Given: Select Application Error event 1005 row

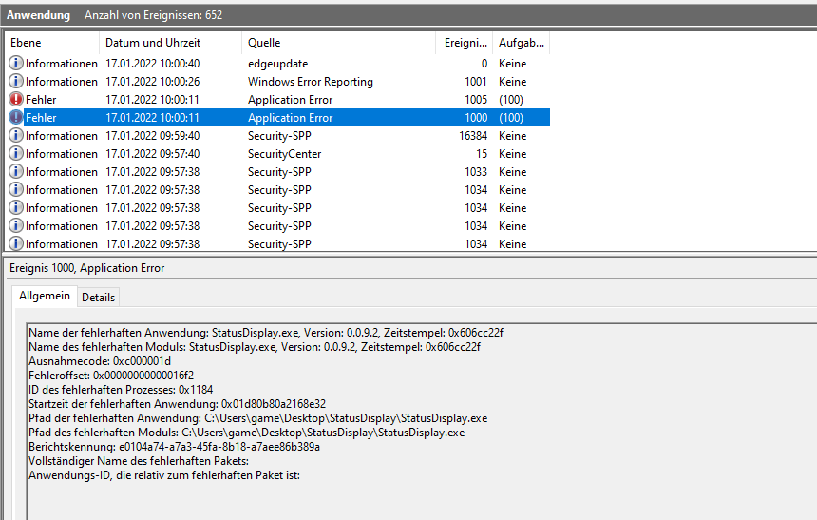Looking at the screenshot, I should point(277,99).
